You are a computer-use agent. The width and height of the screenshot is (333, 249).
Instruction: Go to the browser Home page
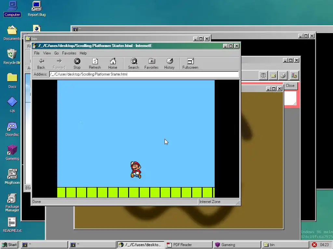pyautogui.click(x=113, y=64)
